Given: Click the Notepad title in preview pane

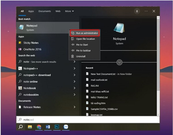Looking at the screenshot, I should coord(119,39).
